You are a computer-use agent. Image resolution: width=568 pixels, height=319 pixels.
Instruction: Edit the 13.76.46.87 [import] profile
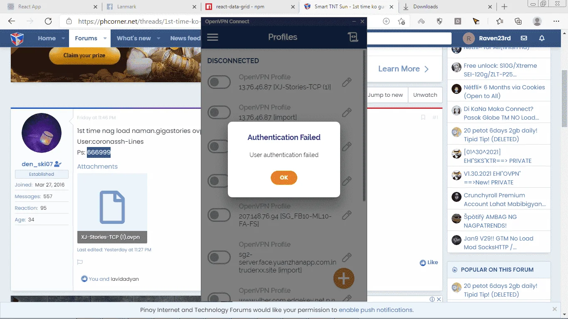coord(347,112)
